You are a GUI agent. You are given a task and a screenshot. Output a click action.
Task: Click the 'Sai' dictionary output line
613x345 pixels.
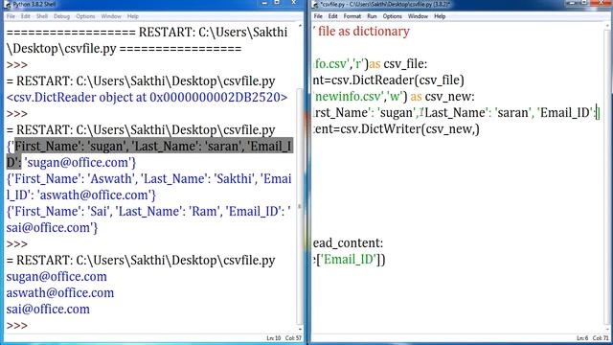tap(148, 219)
